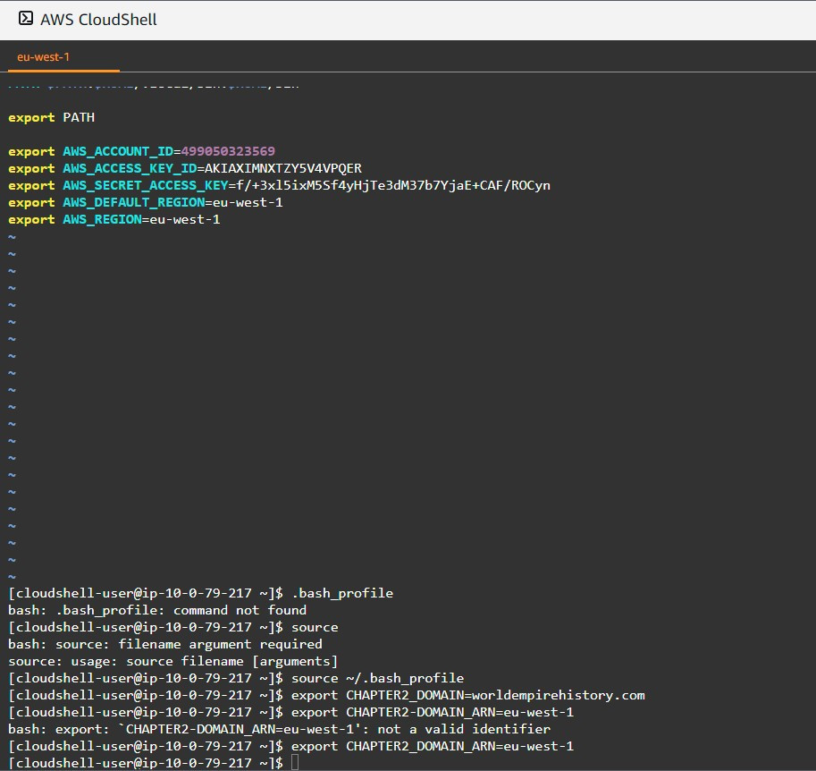
Task: Click the worldempirehistory.com export command
Action: [467, 696]
